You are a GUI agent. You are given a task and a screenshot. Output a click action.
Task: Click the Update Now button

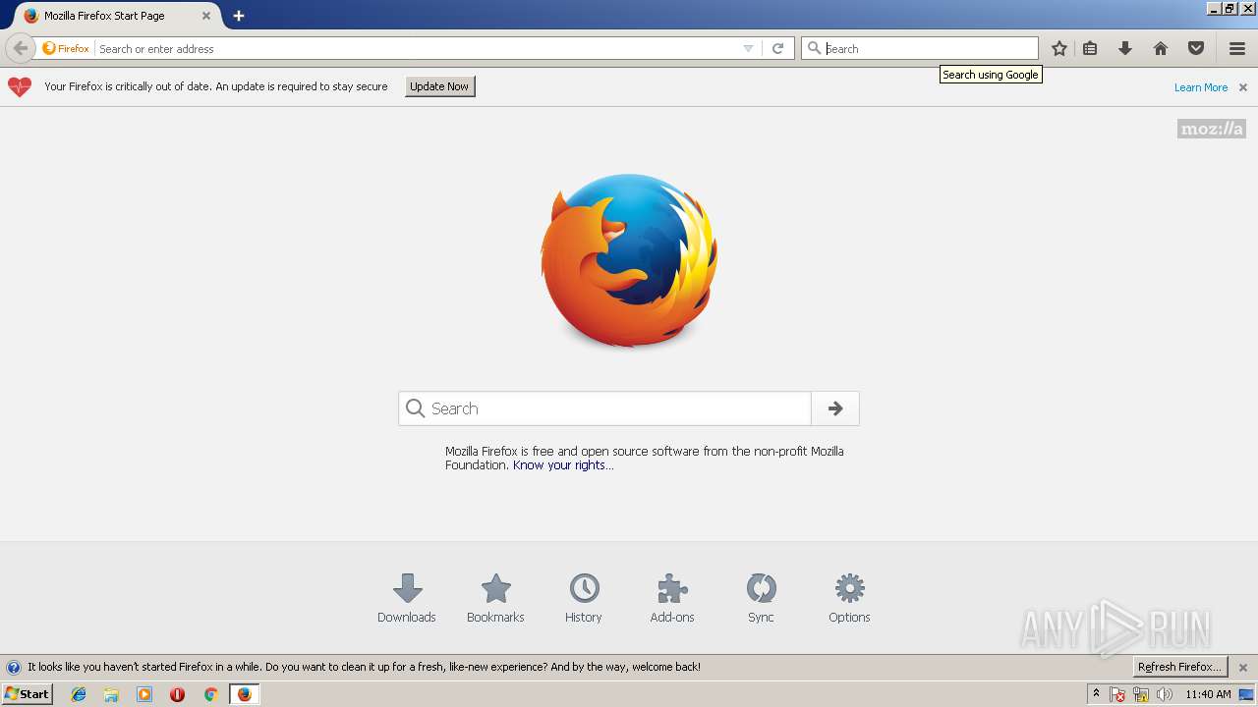[439, 86]
